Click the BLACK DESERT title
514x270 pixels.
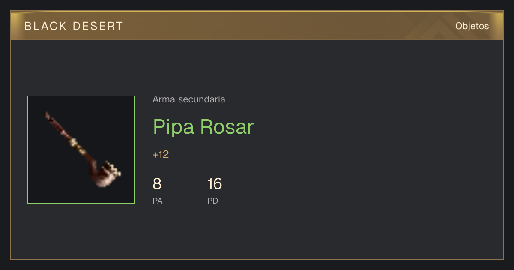pyautogui.click(x=74, y=26)
